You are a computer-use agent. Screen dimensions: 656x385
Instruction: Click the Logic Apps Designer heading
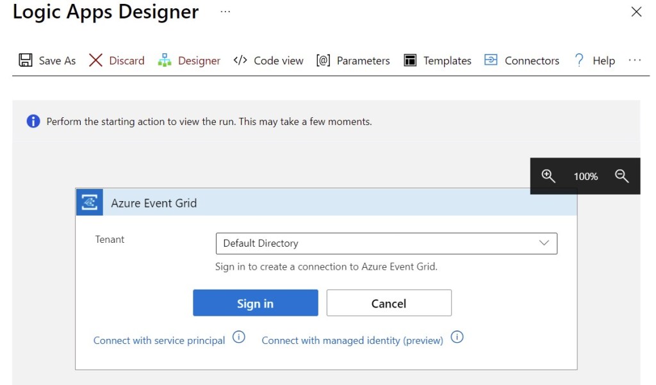pyautogui.click(x=106, y=12)
